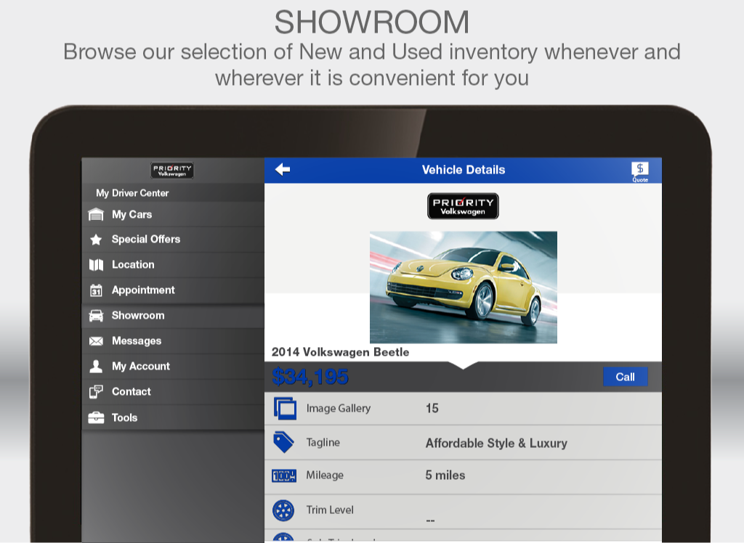Select the Affordable Style & Luxury tagline row
Image resolution: width=744 pixels, height=543 pixels.
click(463, 443)
